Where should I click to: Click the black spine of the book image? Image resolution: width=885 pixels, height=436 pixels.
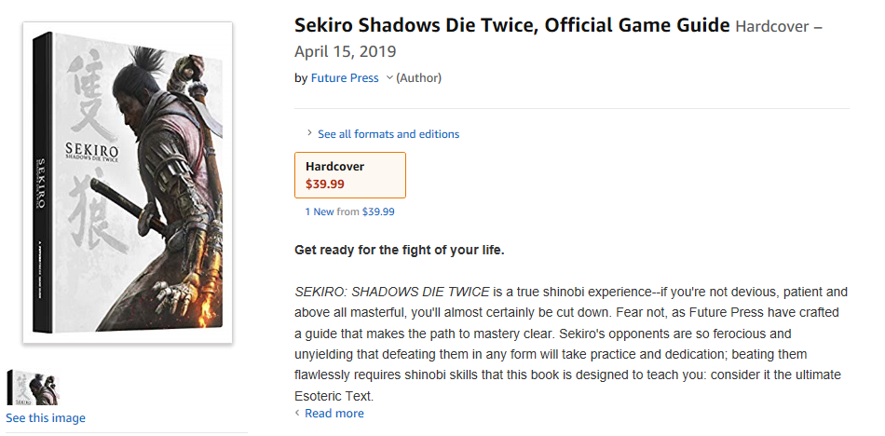39,186
